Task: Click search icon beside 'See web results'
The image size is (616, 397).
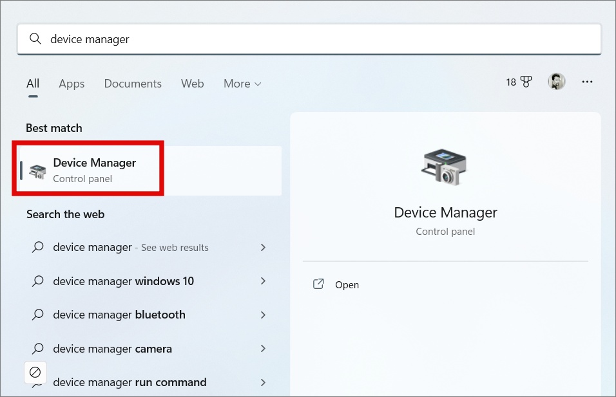Action: (38, 247)
